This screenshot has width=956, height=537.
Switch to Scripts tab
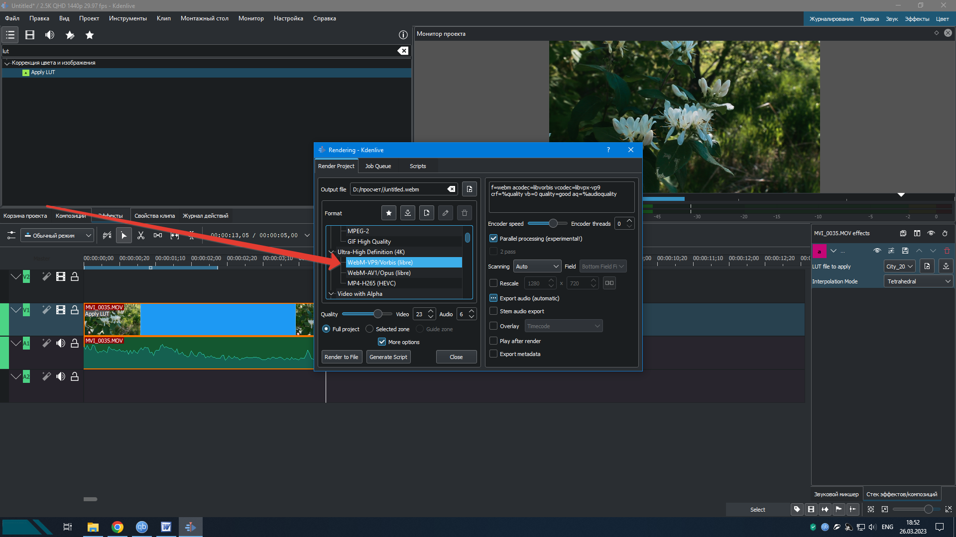tap(418, 166)
